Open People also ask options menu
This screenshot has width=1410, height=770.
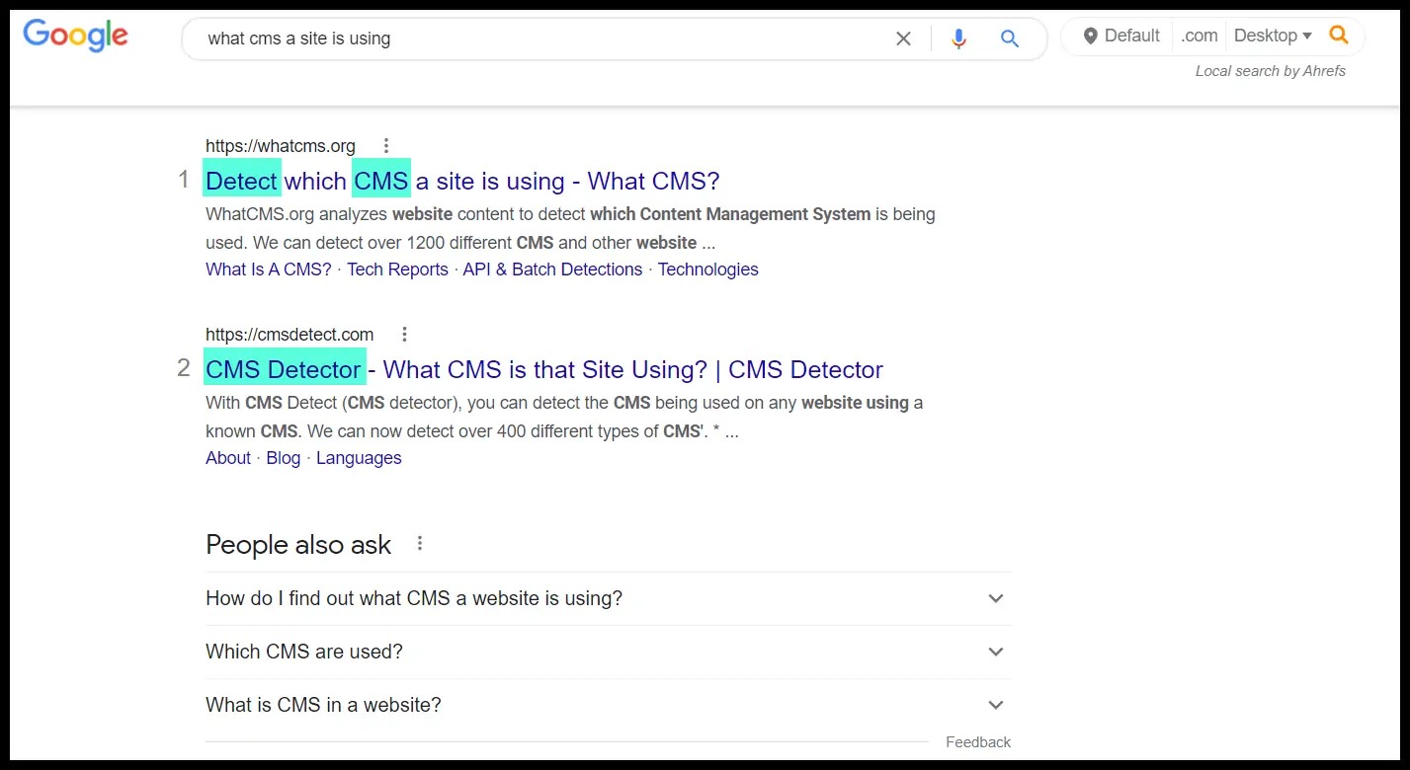click(420, 544)
